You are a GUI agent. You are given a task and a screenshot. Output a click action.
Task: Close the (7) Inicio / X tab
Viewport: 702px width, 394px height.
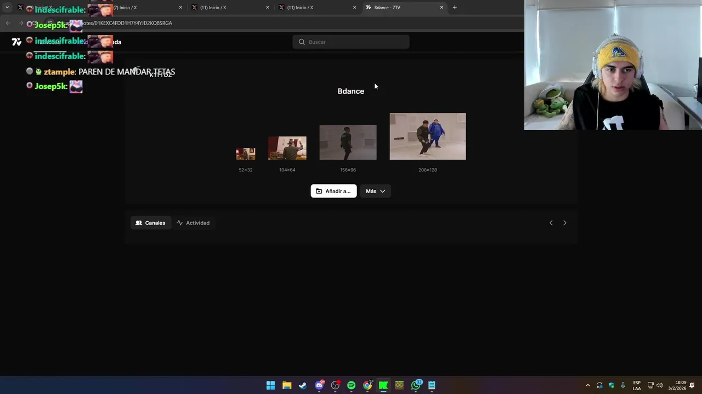(x=180, y=8)
